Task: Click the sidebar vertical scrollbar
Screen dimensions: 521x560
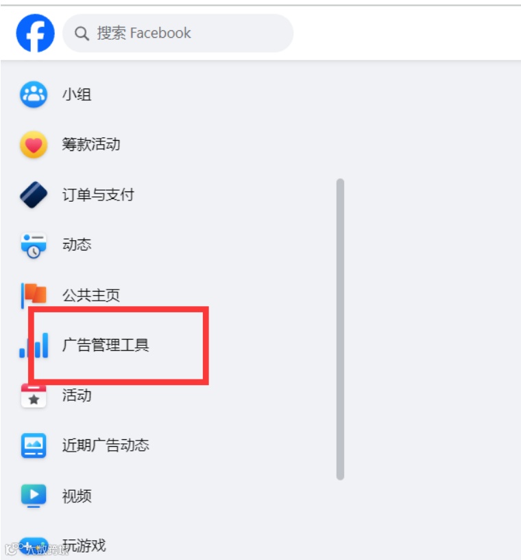Action: tap(340, 329)
